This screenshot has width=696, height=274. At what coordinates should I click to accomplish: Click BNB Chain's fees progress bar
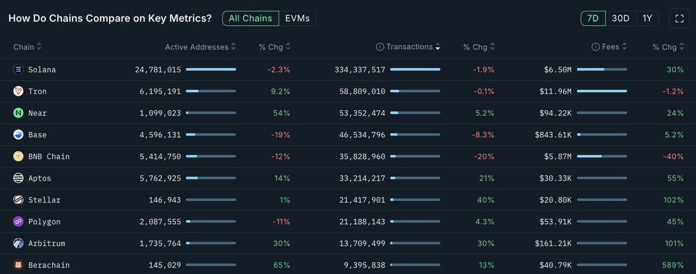point(602,156)
